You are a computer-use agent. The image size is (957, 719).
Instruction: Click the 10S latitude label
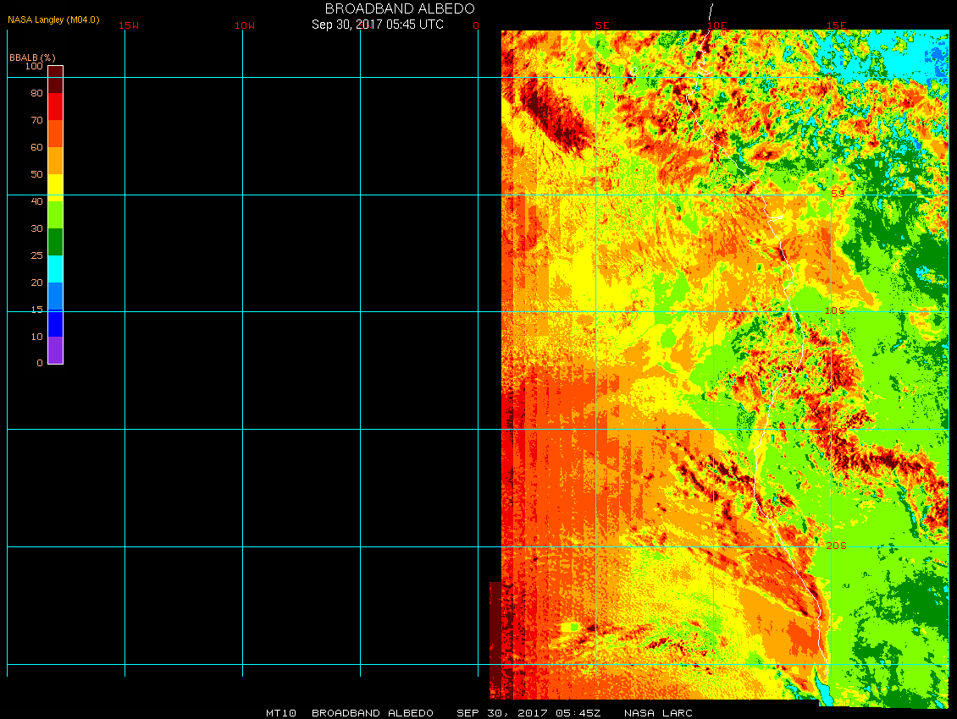click(835, 311)
